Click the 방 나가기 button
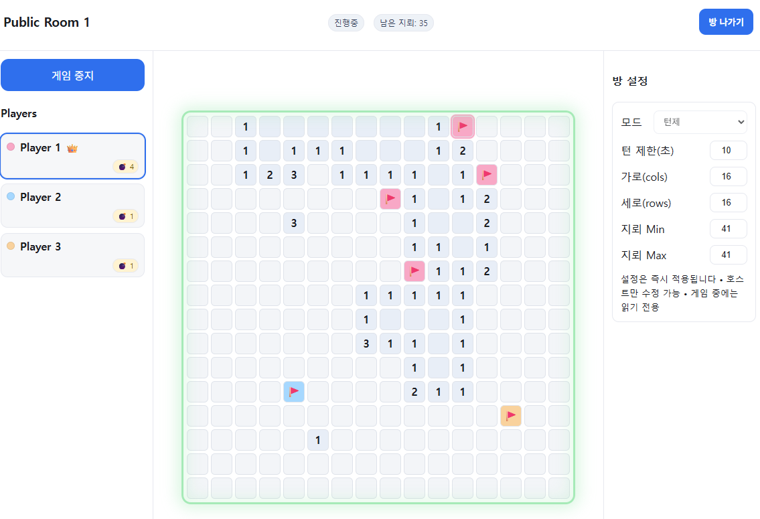This screenshot has height=519, width=760. (726, 22)
